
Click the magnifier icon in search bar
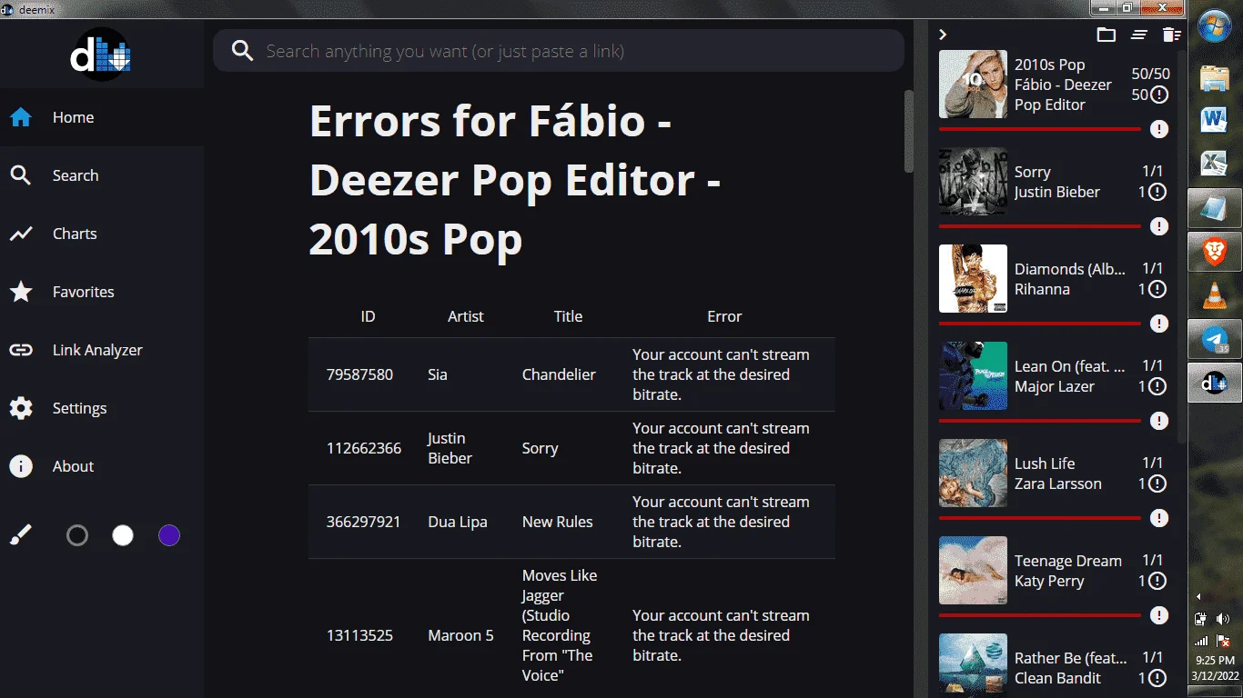(x=242, y=51)
